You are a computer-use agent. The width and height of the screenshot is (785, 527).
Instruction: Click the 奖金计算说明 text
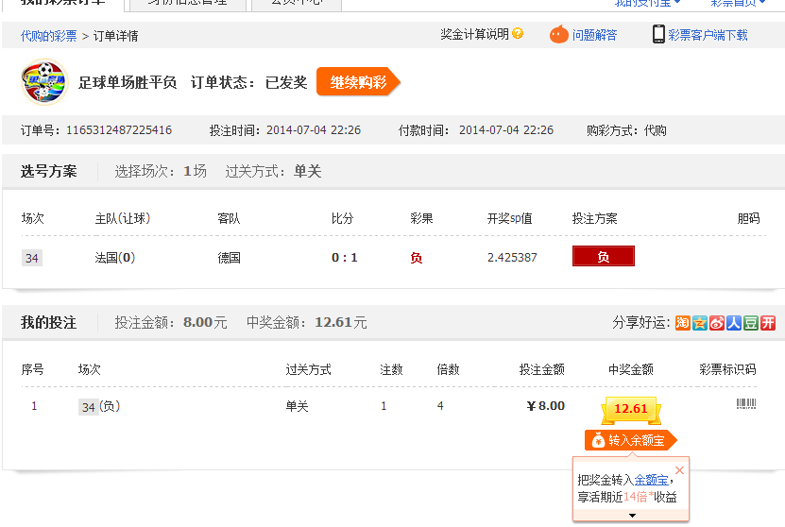click(x=474, y=34)
